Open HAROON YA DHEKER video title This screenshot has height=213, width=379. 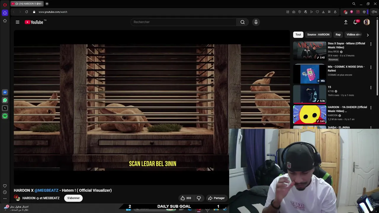[x=347, y=109]
